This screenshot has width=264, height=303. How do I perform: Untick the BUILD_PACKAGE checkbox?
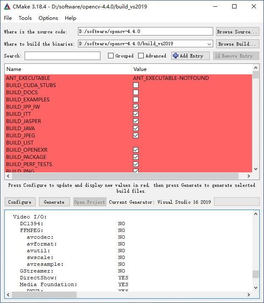[x=136, y=157]
